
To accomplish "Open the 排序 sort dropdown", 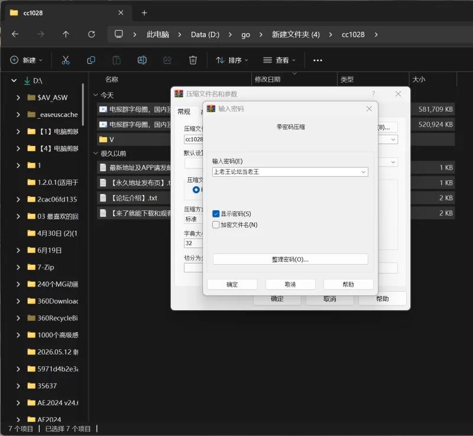I will point(232,60).
